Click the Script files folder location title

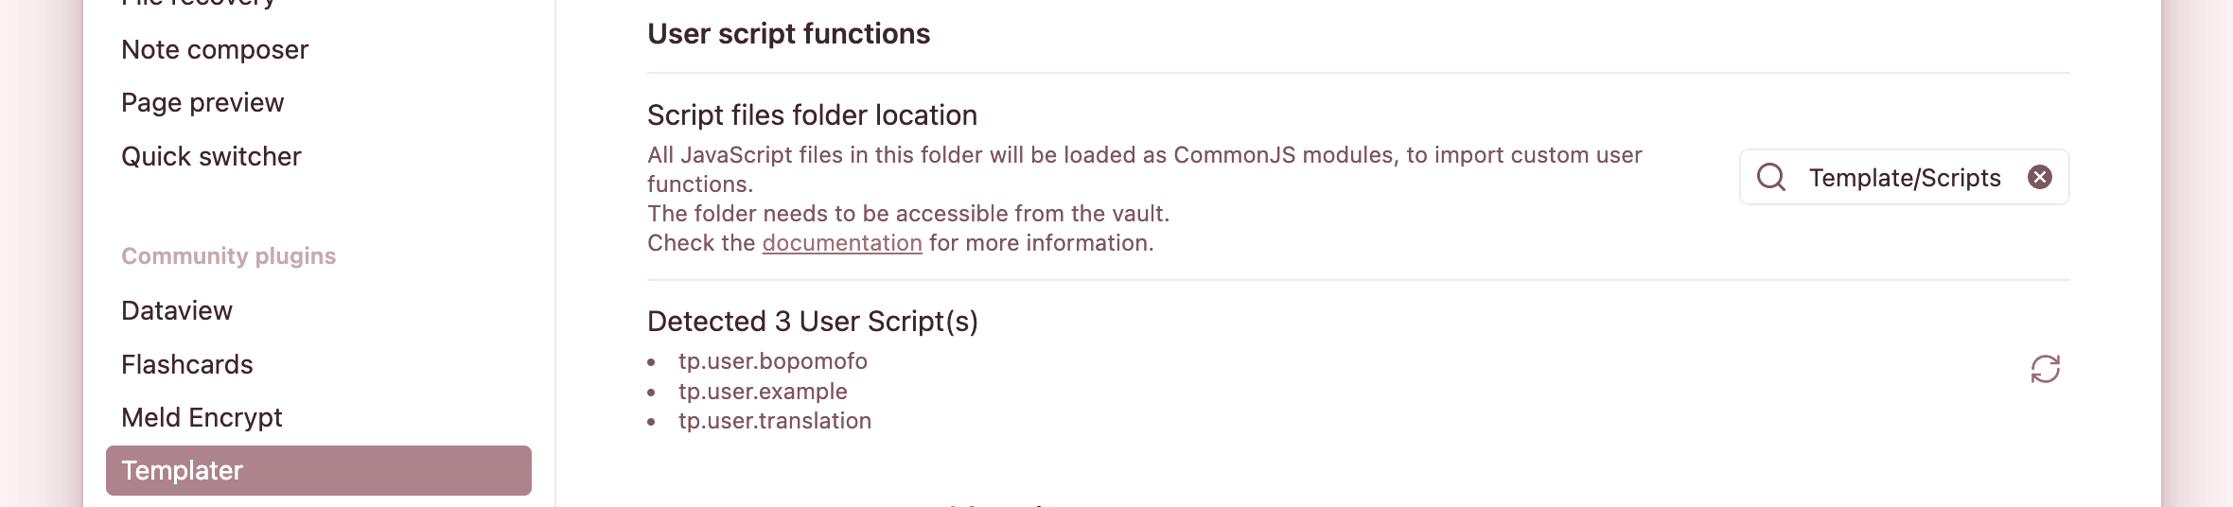click(x=812, y=115)
